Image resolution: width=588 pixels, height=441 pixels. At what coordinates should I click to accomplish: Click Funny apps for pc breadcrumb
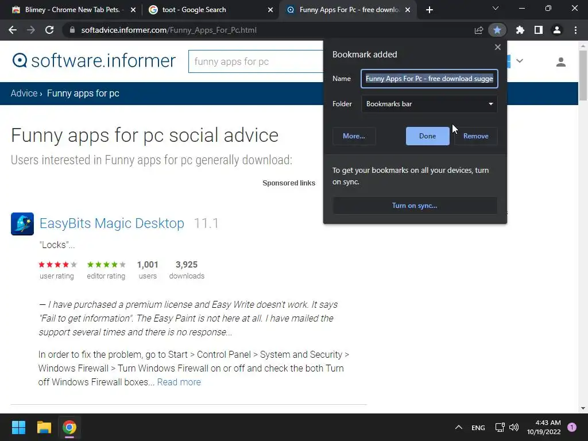coord(83,94)
